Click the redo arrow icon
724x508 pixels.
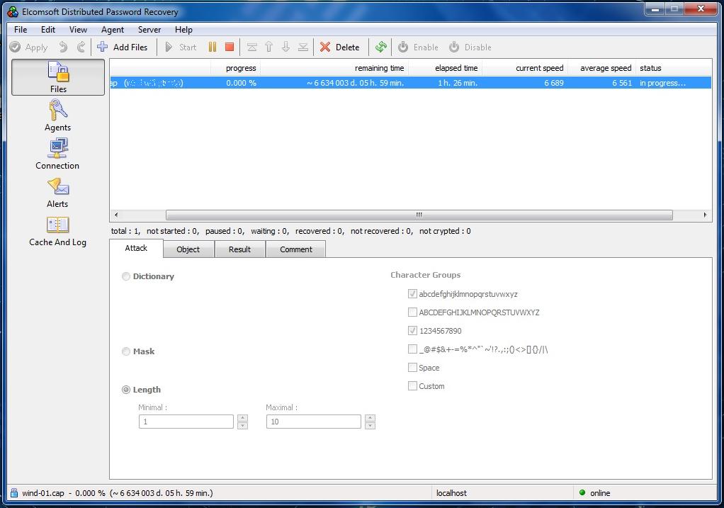pos(81,47)
